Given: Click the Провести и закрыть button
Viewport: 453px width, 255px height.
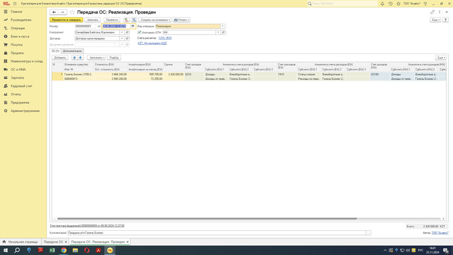Looking at the screenshot, I should click(66, 20).
